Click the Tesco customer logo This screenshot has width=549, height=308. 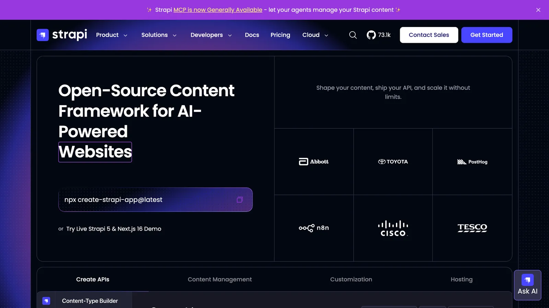pos(472,228)
